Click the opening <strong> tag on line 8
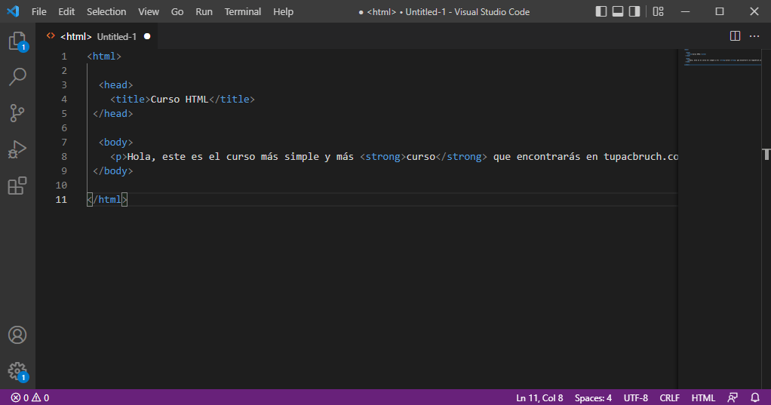This screenshot has height=405, width=771. pos(383,157)
